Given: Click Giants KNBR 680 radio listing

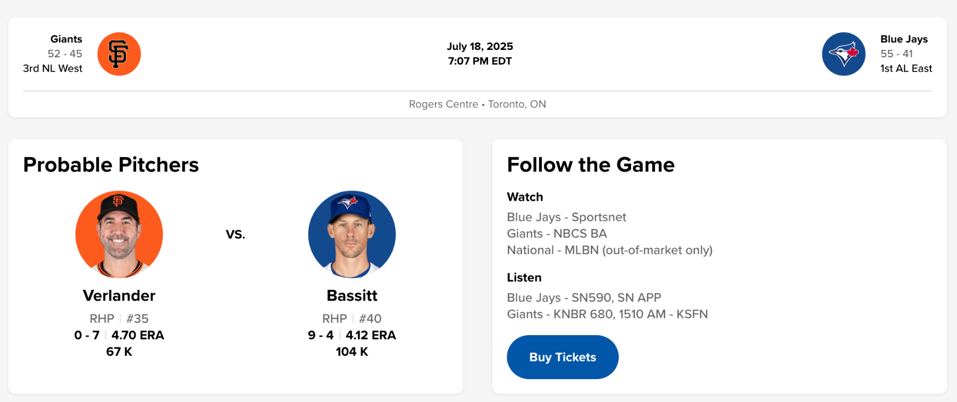Looking at the screenshot, I should 607,314.
